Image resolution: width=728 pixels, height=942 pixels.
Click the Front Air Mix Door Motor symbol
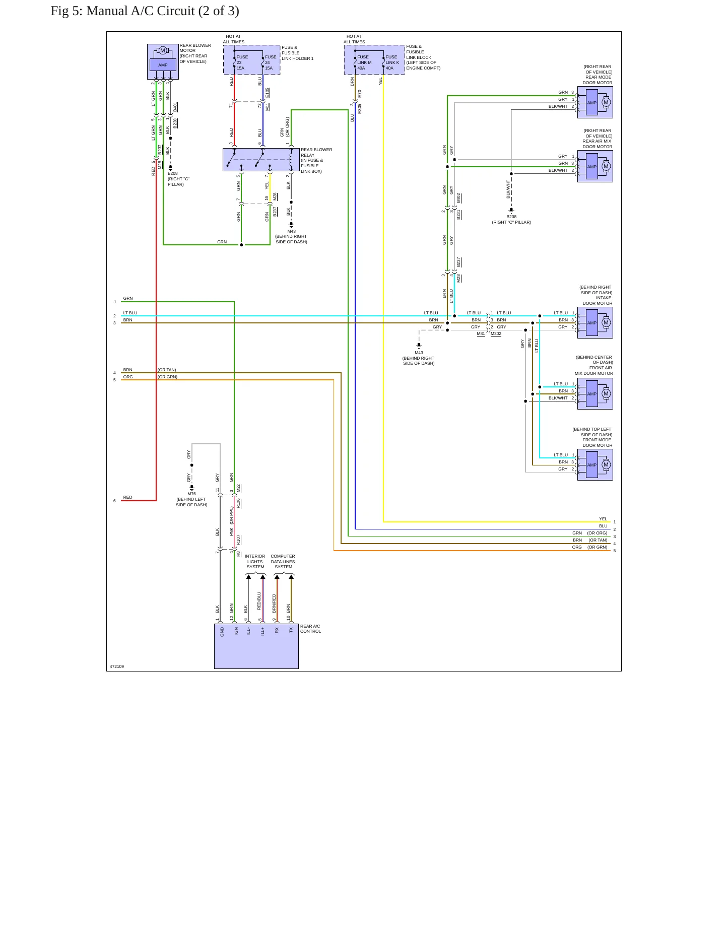[x=595, y=393]
